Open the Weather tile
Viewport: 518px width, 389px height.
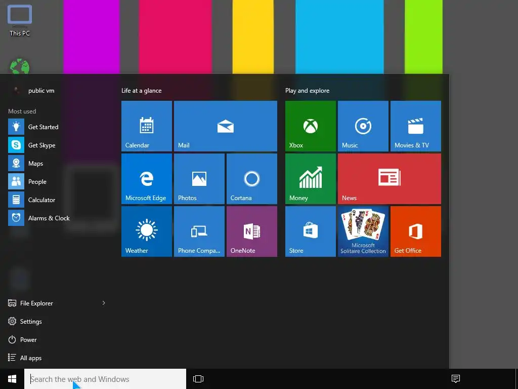(x=146, y=231)
